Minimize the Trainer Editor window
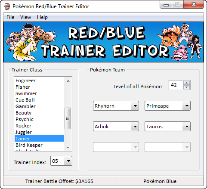Image resolution: width=207 pixels, height=189 pixels. coord(166,5)
